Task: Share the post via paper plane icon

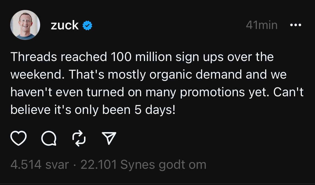Action: 109,139
